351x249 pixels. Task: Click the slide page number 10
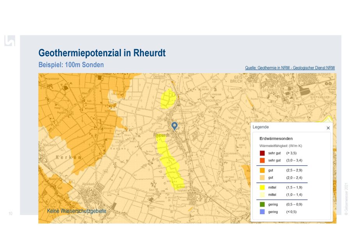coord(10,213)
